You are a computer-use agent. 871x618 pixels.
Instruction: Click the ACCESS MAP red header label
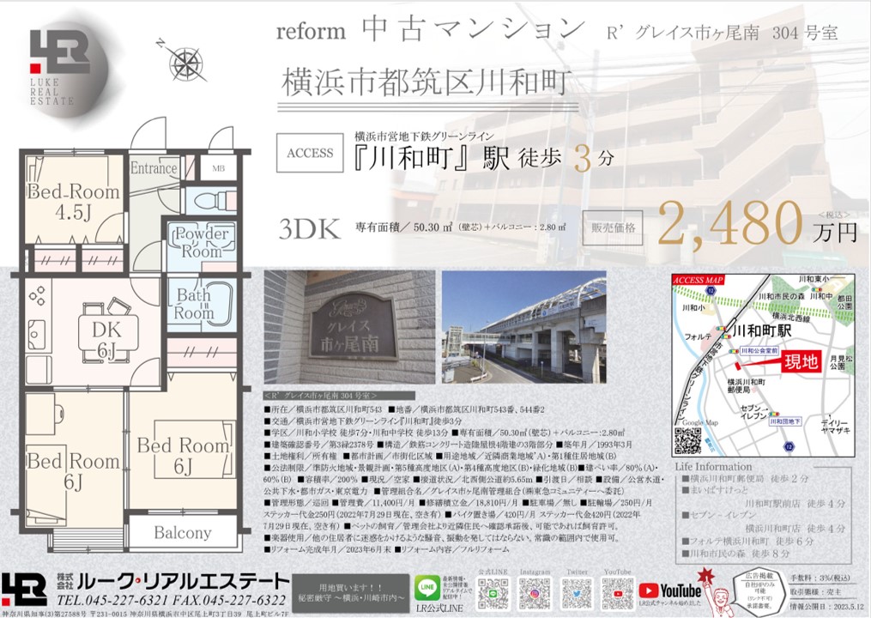click(x=699, y=280)
